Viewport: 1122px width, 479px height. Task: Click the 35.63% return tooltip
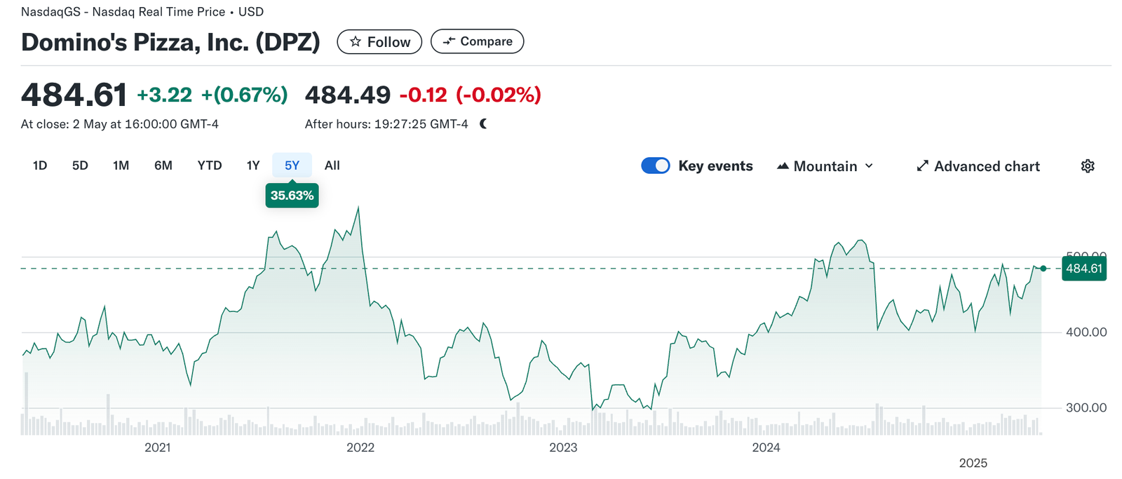click(x=292, y=196)
